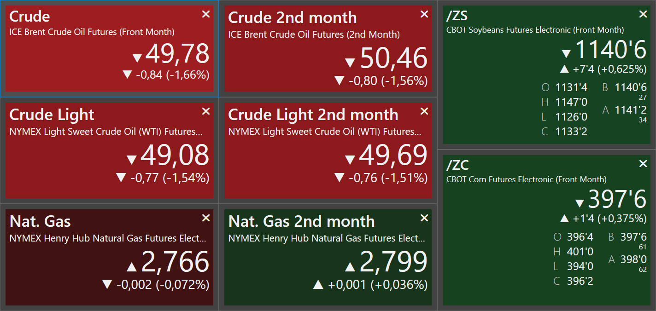Select the +0,001 (+0,036%) change text
The height and width of the screenshot is (311, 656).
pyautogui.click(x=378, y=285)
